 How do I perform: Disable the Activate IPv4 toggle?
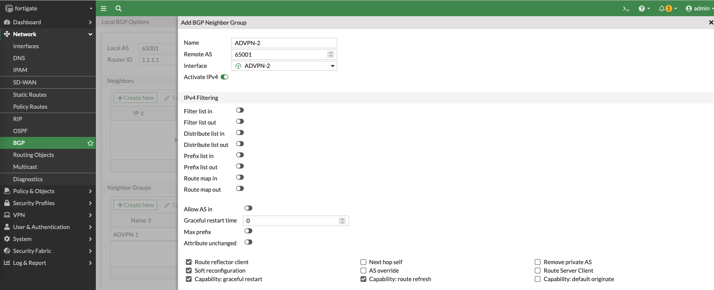pos(224,77)
